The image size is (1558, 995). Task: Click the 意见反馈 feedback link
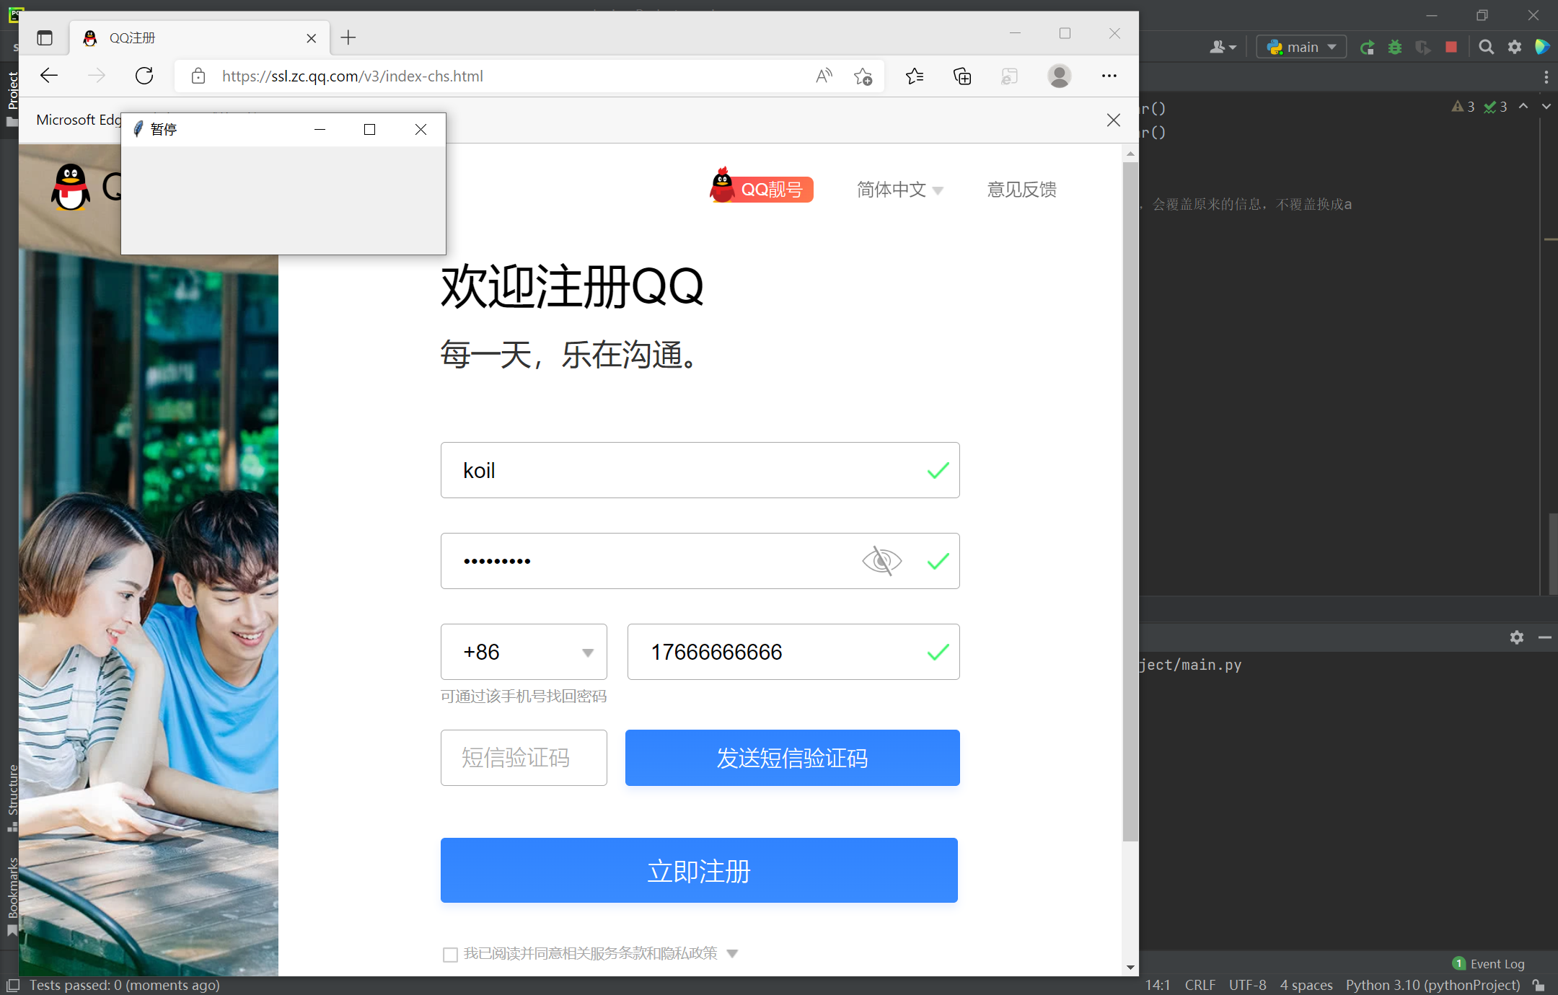pos(1021,189)
